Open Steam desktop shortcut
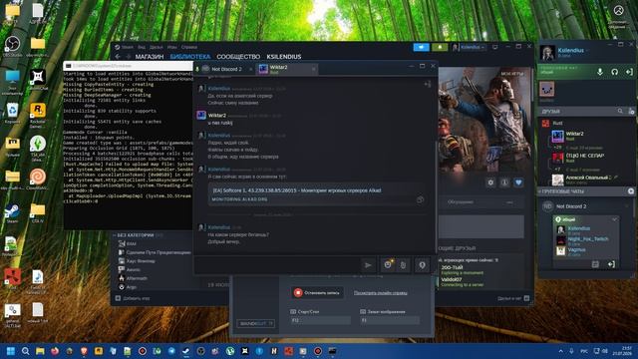 click(x=12, y=214)
